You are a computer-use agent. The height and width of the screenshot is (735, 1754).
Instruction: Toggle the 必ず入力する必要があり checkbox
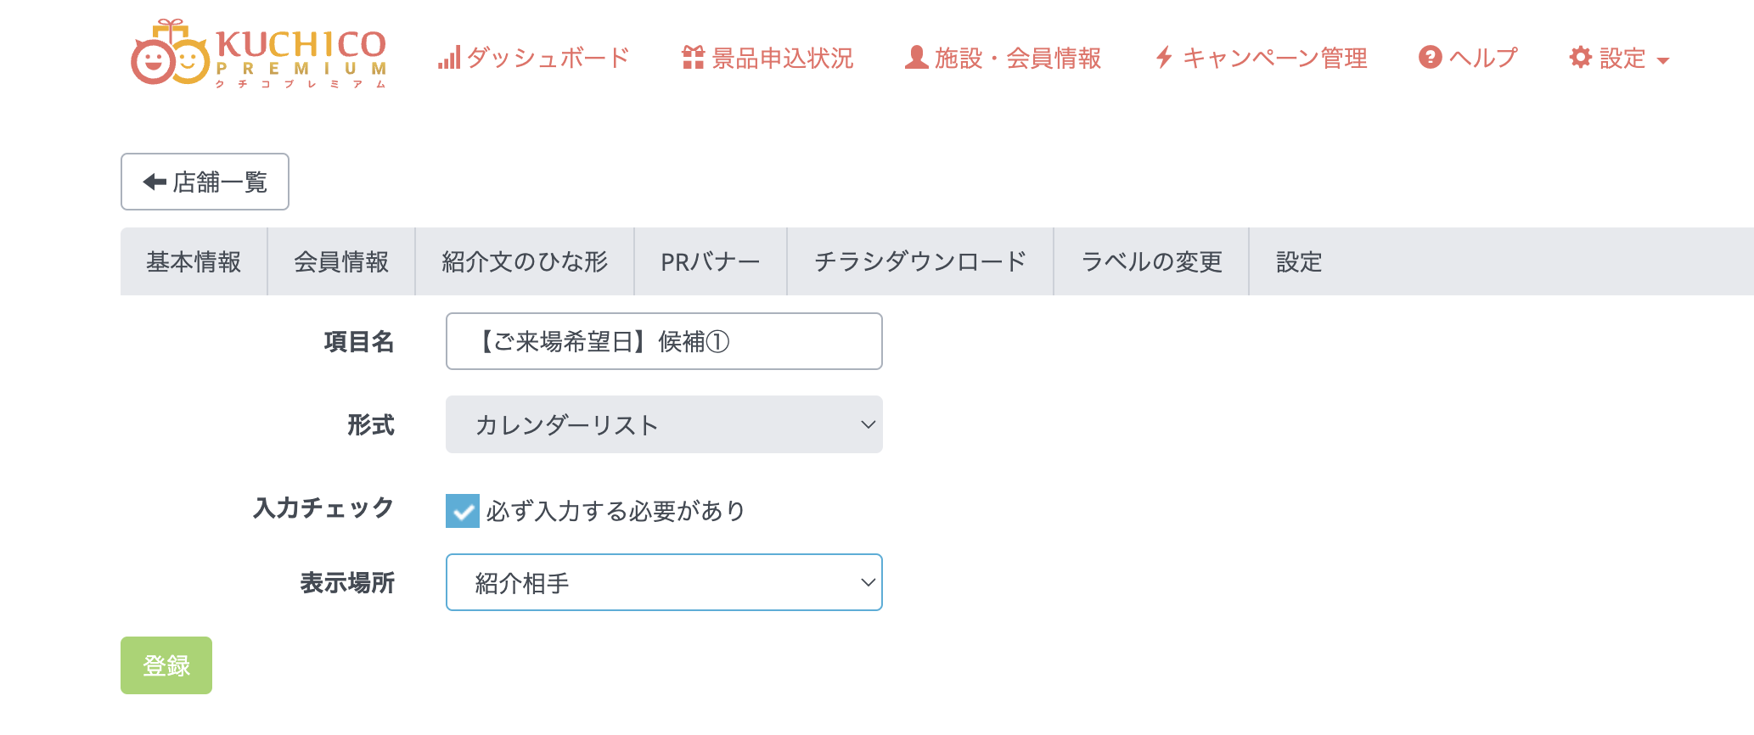tap(463, 511)
